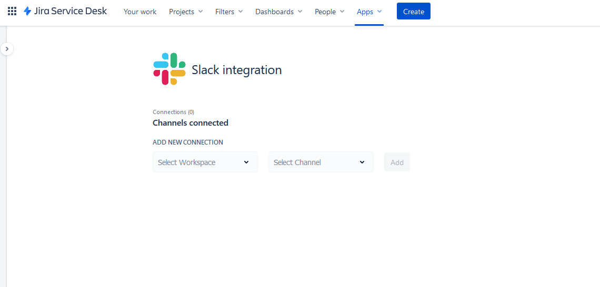Click the blue Create button
Image resolution: width=600 pixels, height=287 pixels.
pyautogui.click(x=414, y=11)
